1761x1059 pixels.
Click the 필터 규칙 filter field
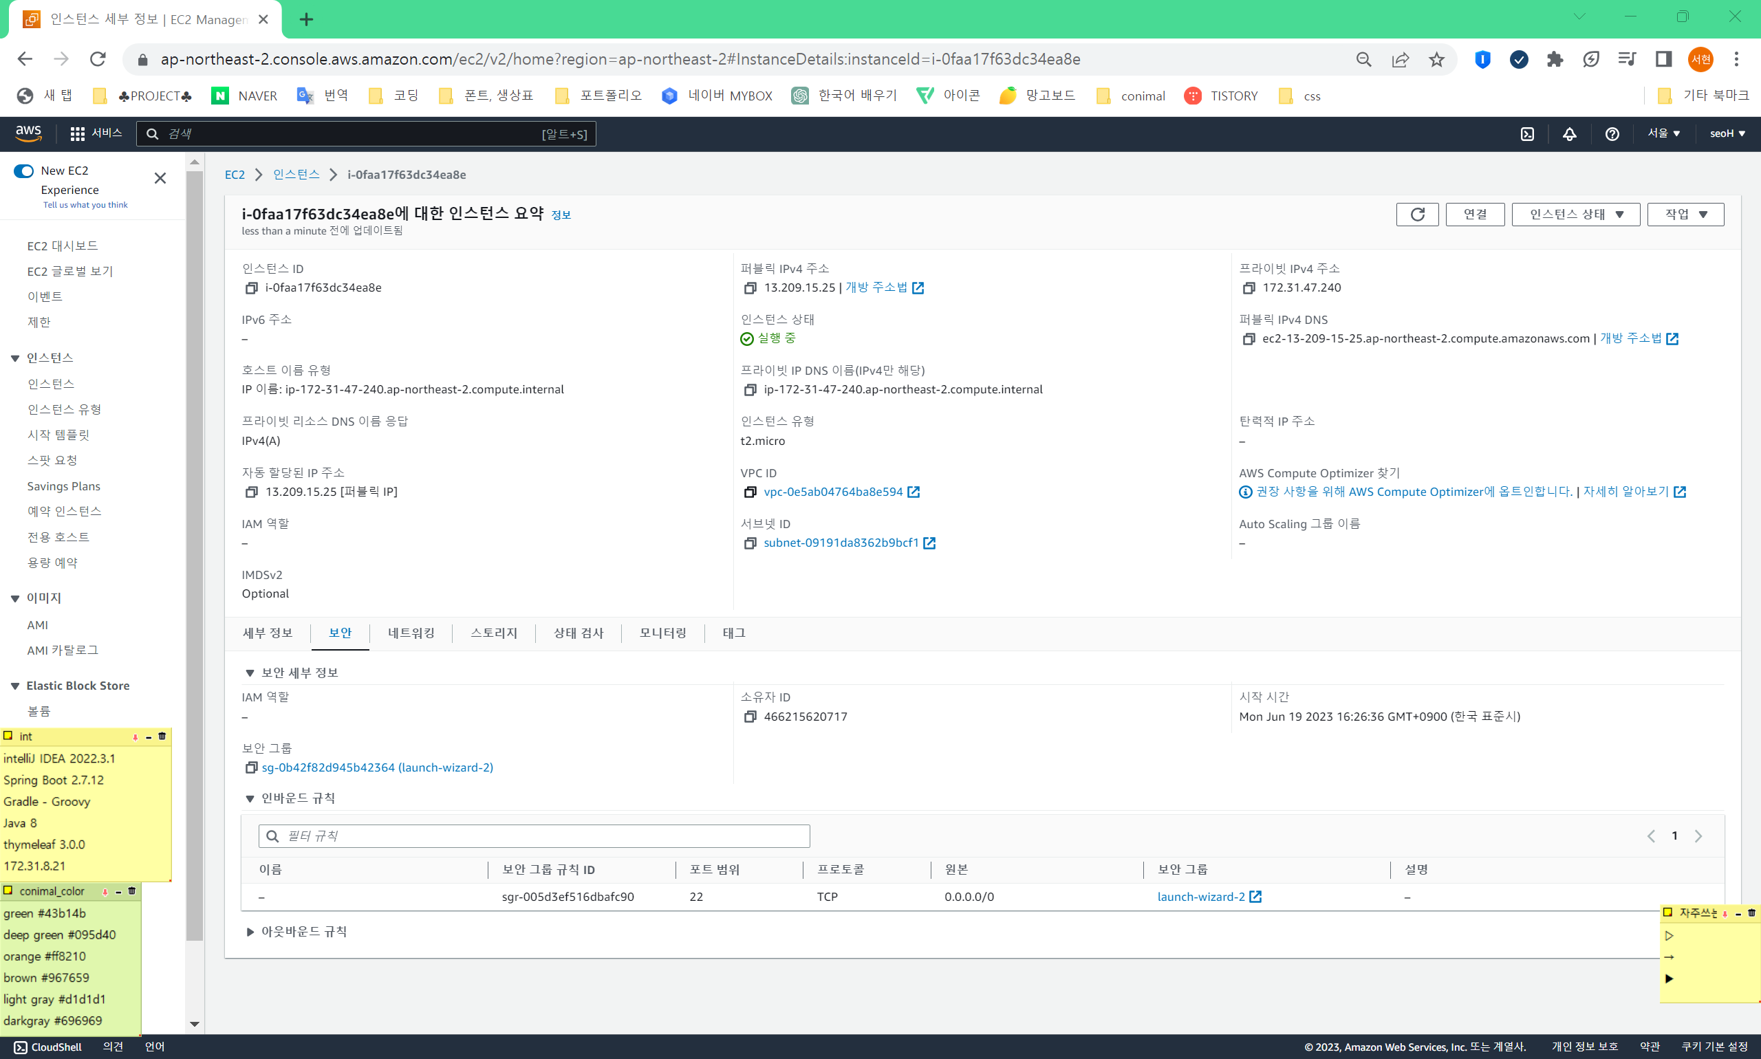(x=534, y=836)
